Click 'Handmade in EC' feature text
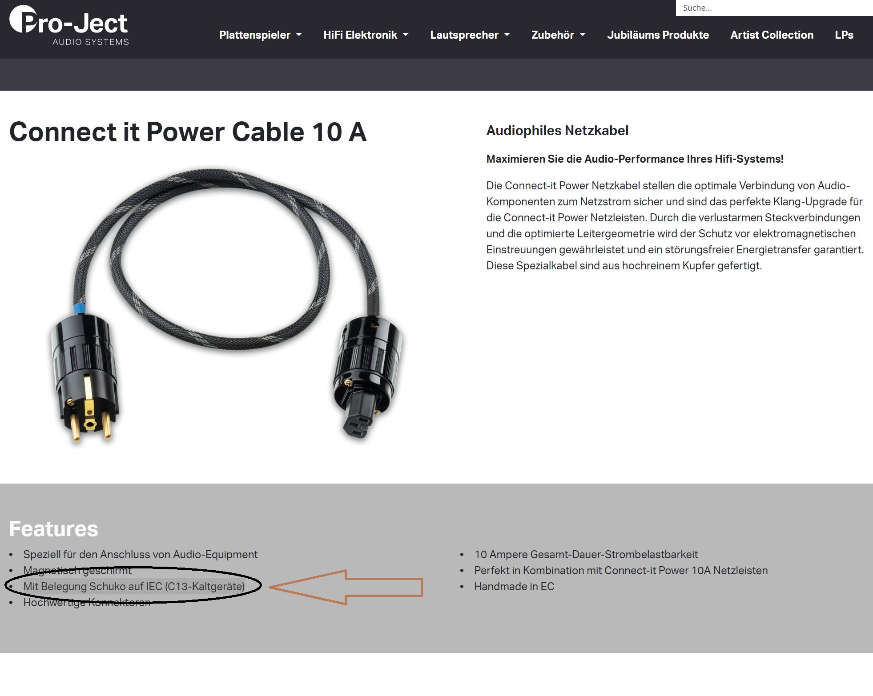The height and width of the screenshot is (696, 873). point(514,587)
